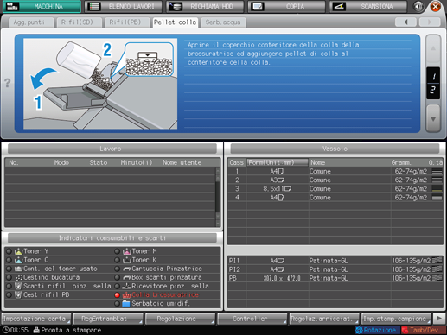Show more bottom buttons with right arrow
This screenshot has width=447, height=335.
tap(439, 319)
